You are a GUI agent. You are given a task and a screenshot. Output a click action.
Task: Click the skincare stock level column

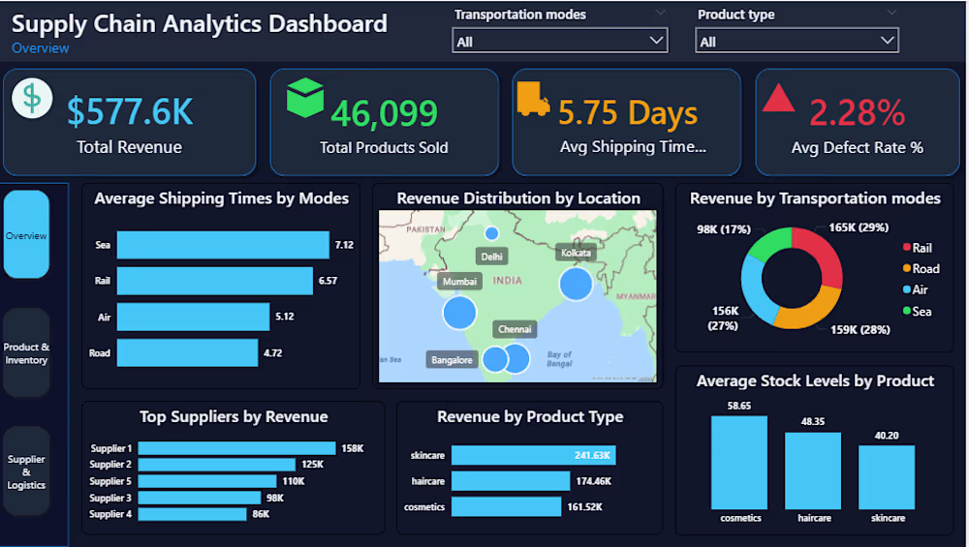pyautogui.click(x=887, y=477)
